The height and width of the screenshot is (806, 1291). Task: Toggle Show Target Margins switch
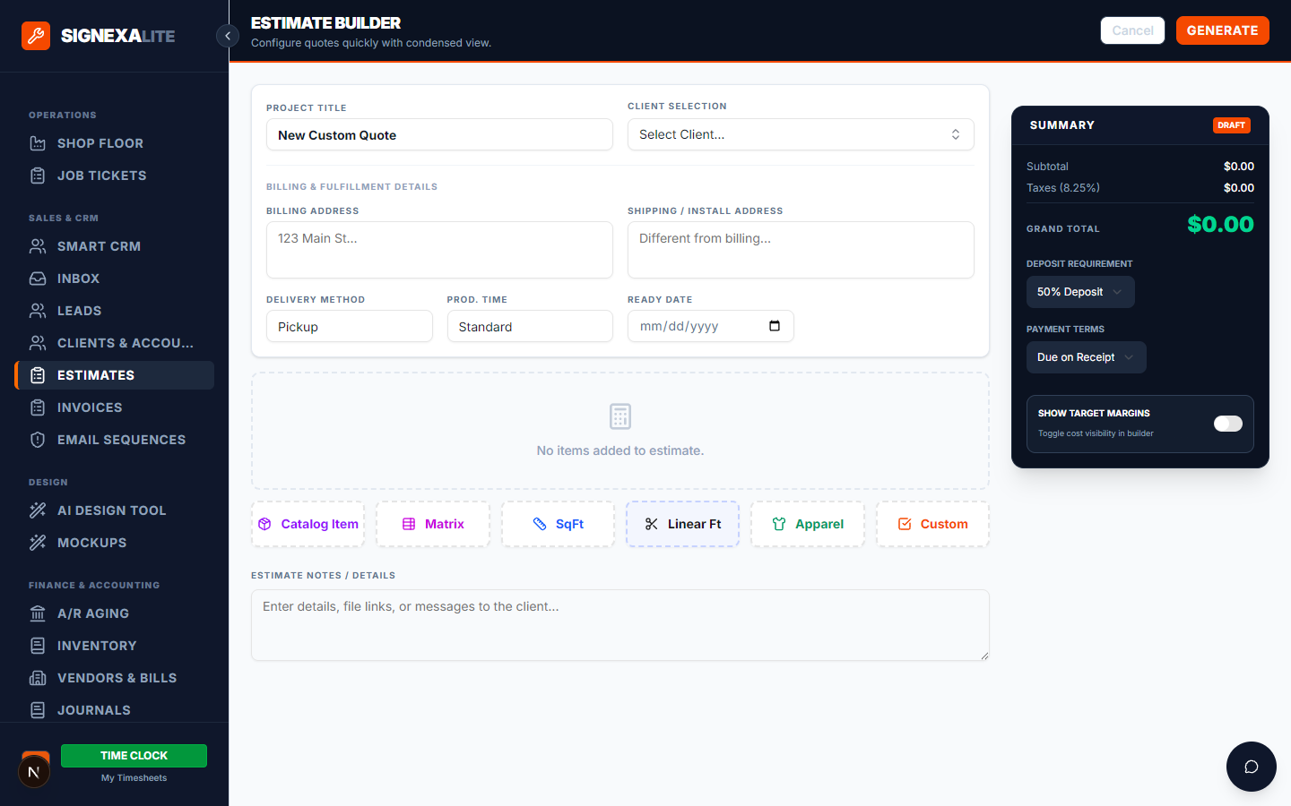(x=1227, y=424)
